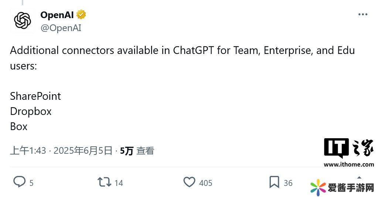The image size is (379, 197).
Task: Click the word Dropbox in the tweet
Action: click(31, 111)
